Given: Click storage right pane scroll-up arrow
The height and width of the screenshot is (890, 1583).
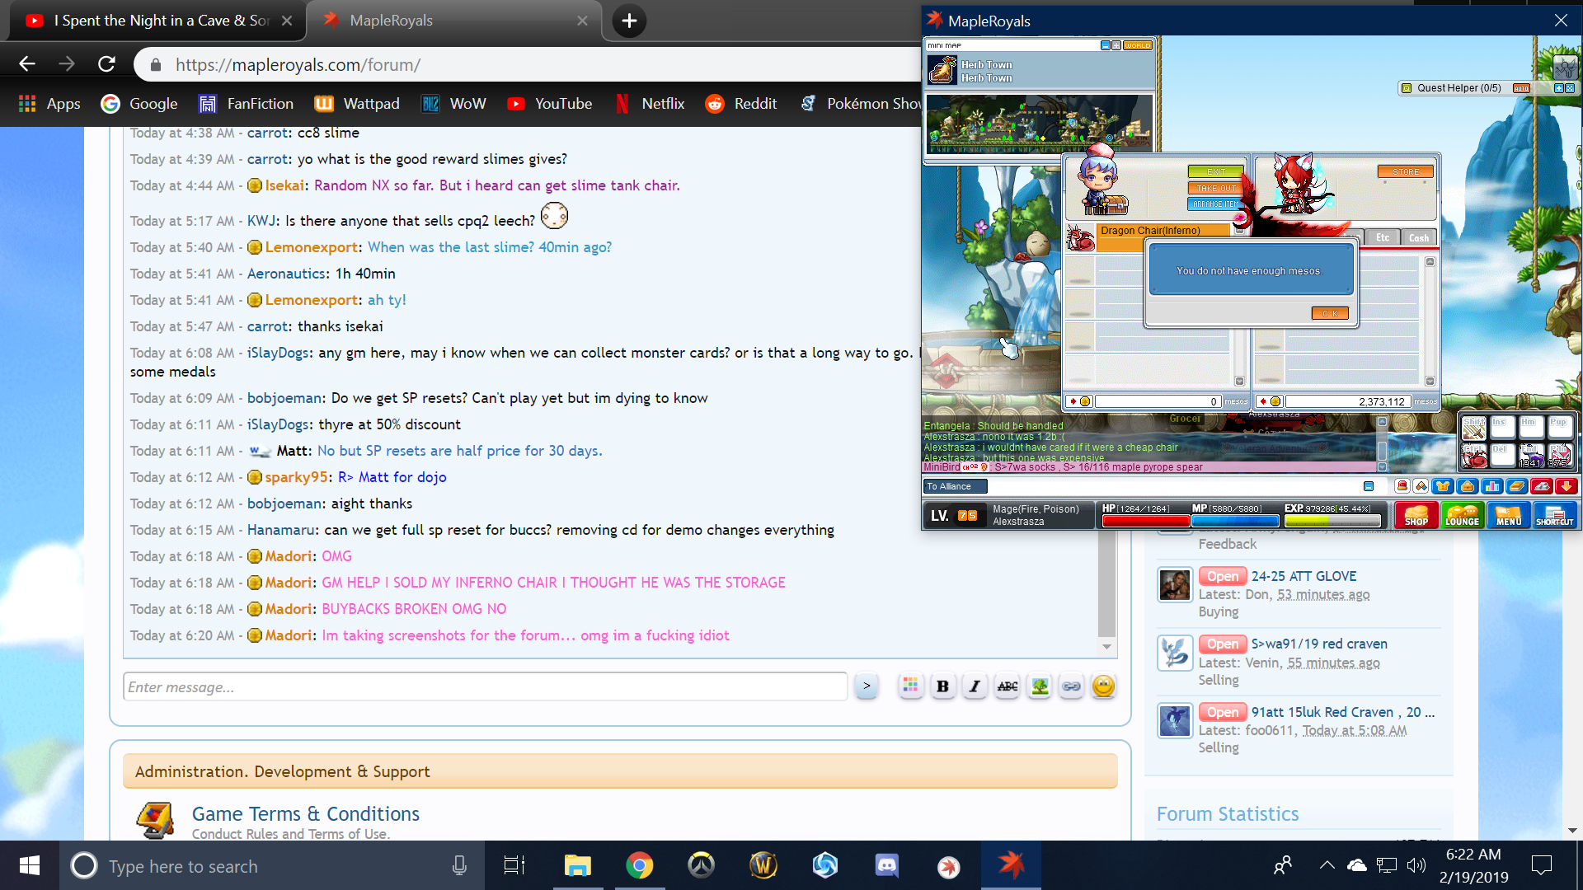Looking at the screenshot, I should tap(1430, 262).
